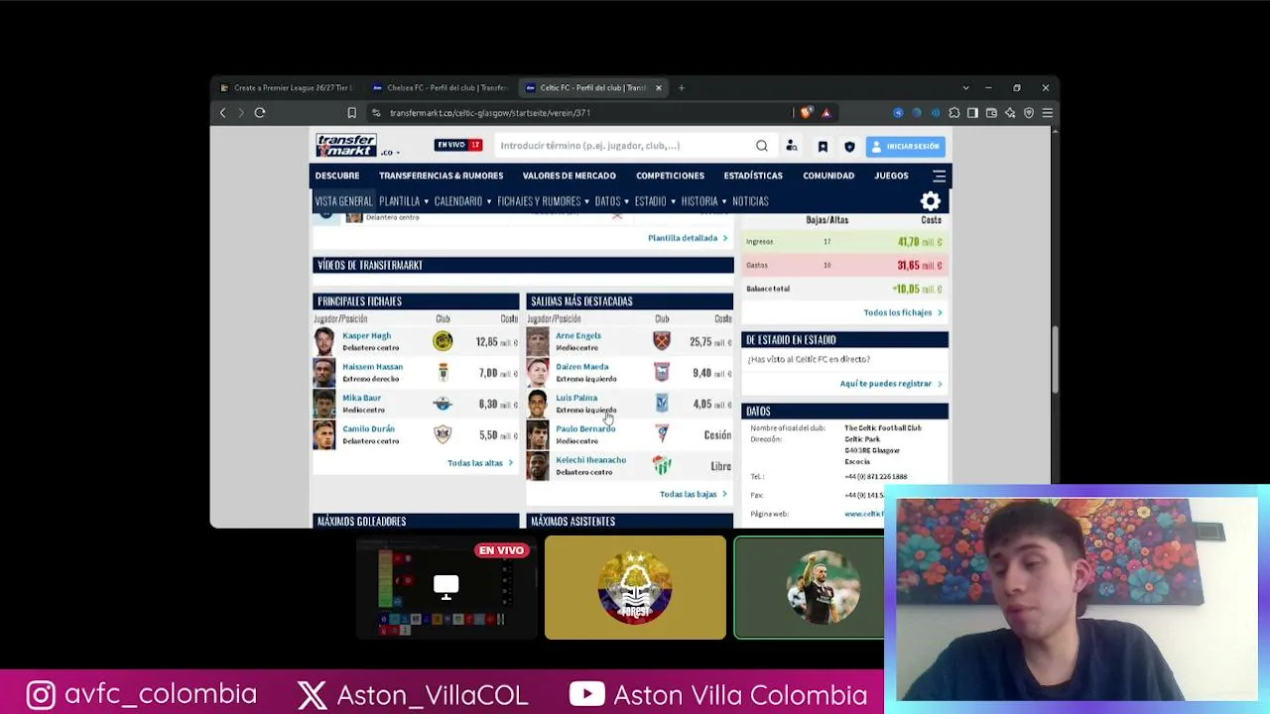Open the browser tab search chevron
1270x714 pixels.
[x=965, y=88]
